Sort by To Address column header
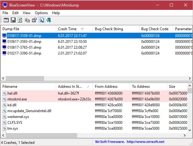193x146 pixels. point(148,87)
